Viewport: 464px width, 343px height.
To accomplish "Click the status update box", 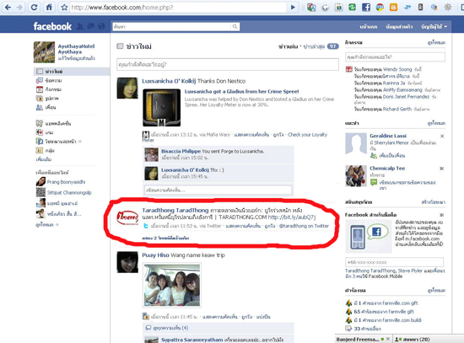I will (x=228, y=64).
